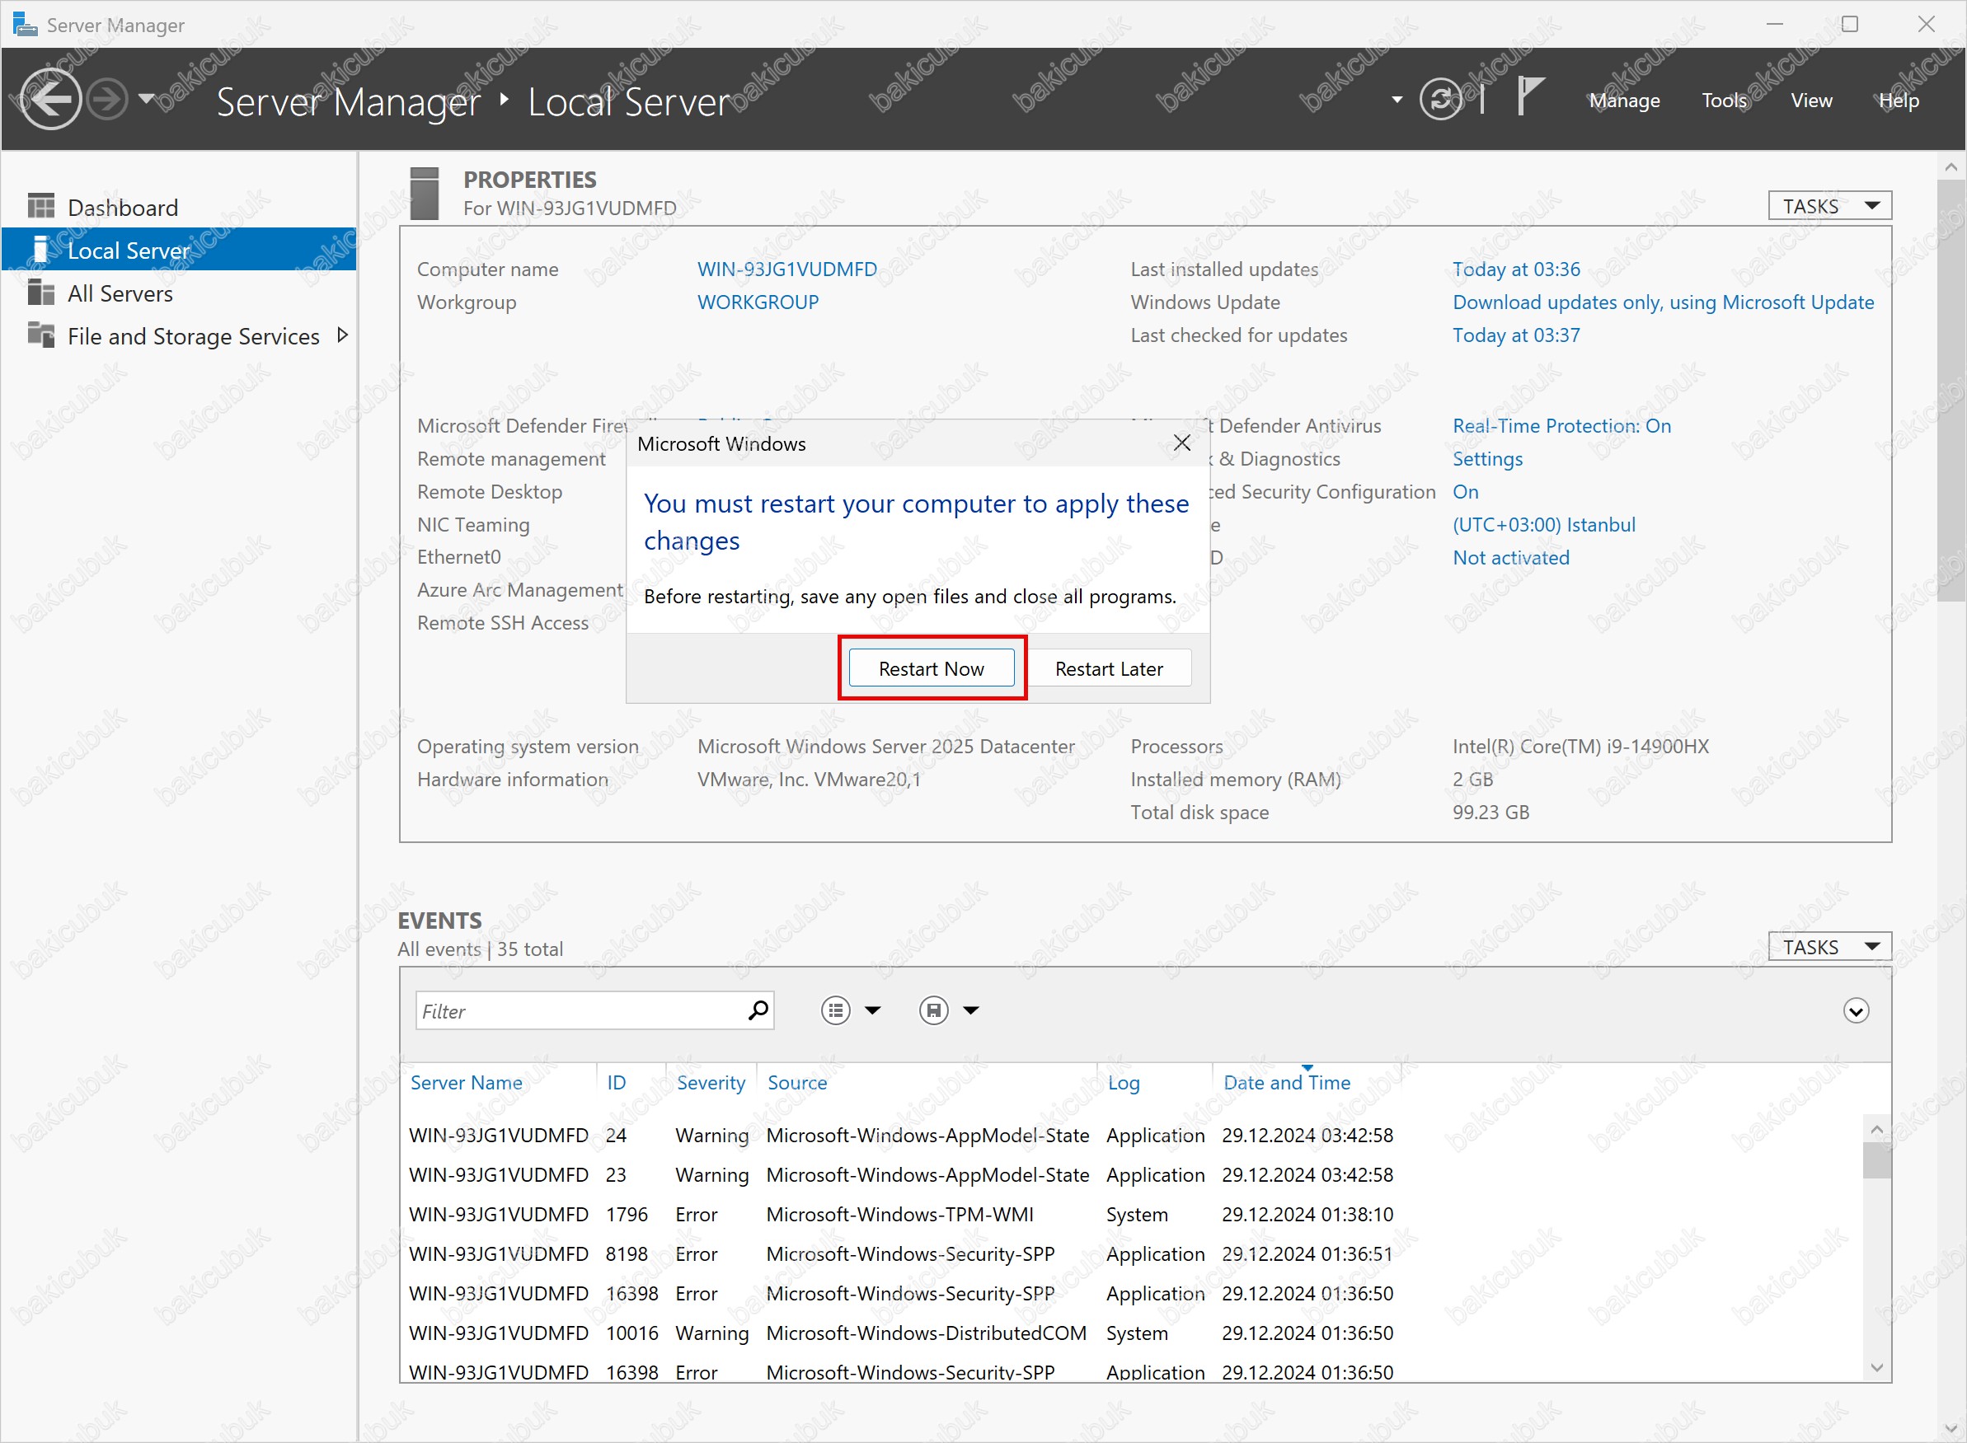
Task: Click the query criteria list icon
Action: point(835,1010)
